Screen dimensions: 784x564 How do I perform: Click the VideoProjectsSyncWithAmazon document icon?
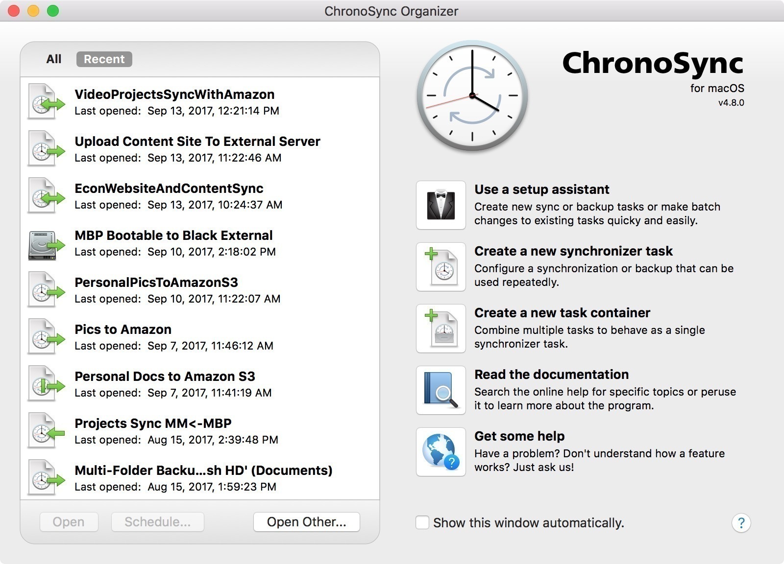pyautogui.click(x=46, y=102)
